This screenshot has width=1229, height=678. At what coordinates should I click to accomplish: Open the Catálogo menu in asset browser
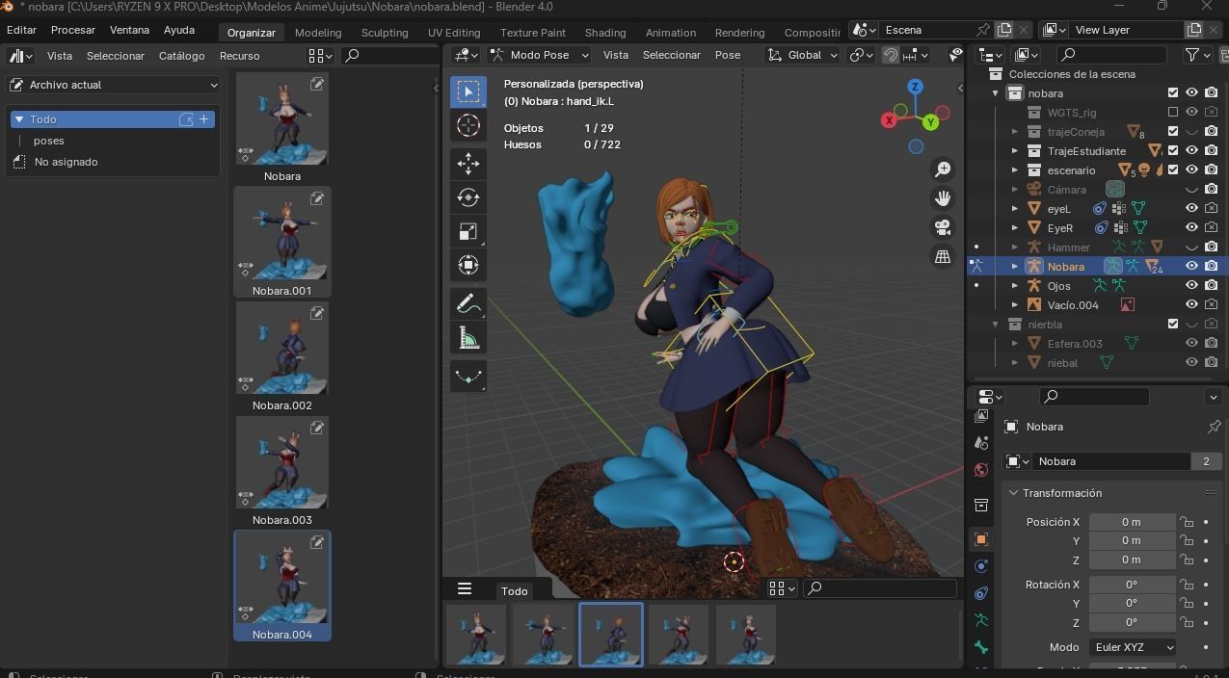coord(181,56)
